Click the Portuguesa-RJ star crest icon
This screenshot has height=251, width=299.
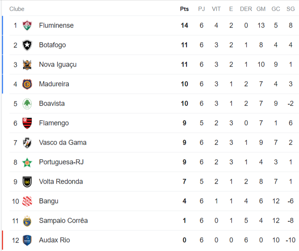point(27,162)
